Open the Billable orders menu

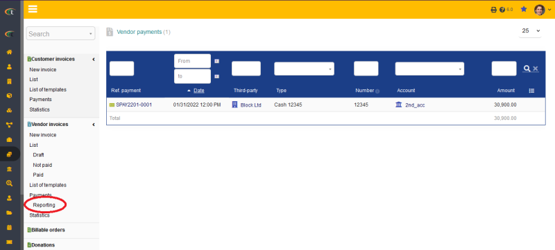pos(48,230)
